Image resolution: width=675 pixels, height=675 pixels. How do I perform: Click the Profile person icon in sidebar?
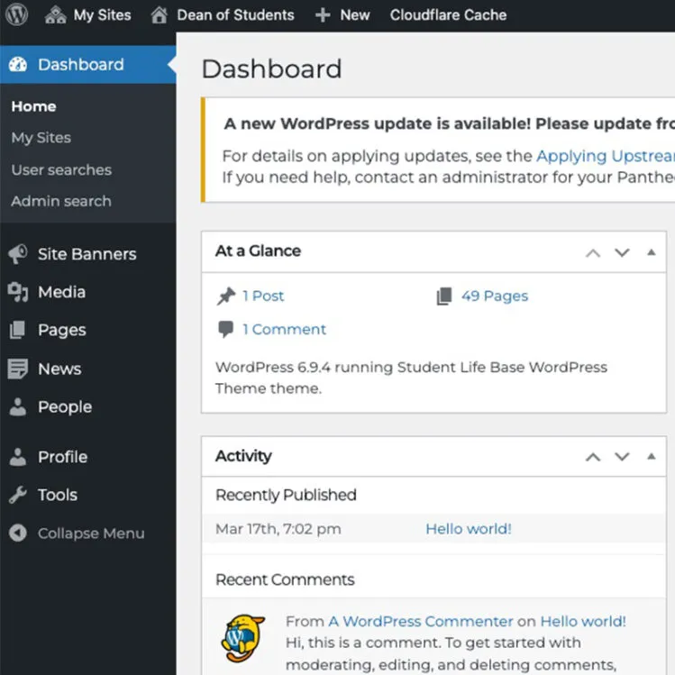18,457
